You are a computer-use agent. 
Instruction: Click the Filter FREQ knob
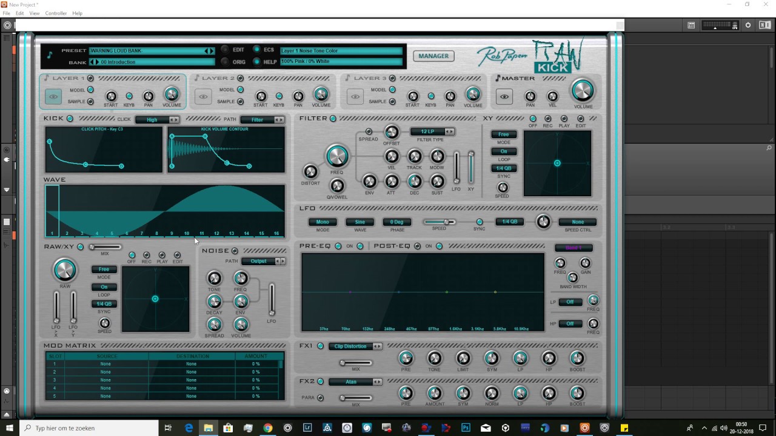click(337, 156)
